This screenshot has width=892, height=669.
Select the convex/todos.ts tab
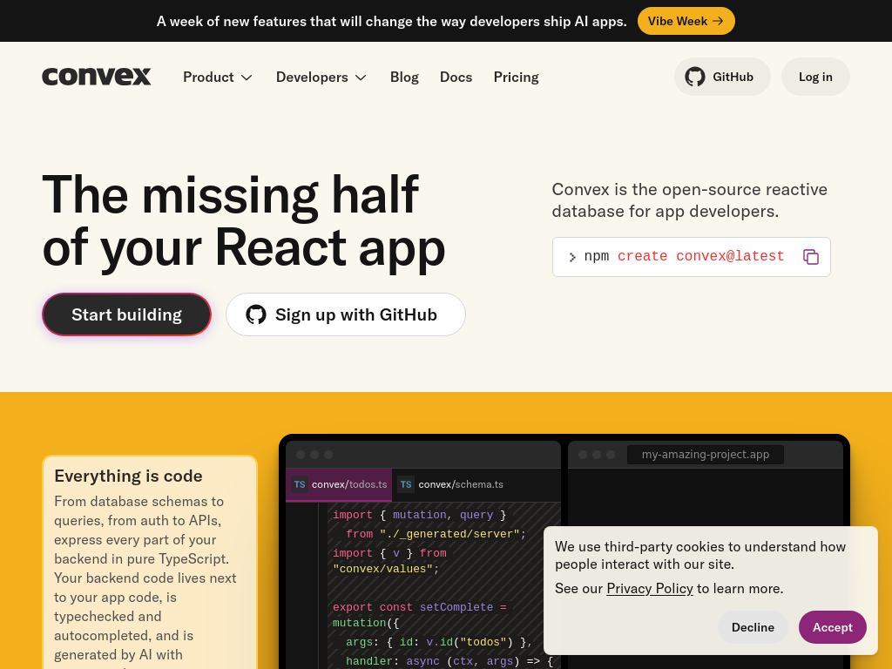pyautogui.click(x=348, y=484)
